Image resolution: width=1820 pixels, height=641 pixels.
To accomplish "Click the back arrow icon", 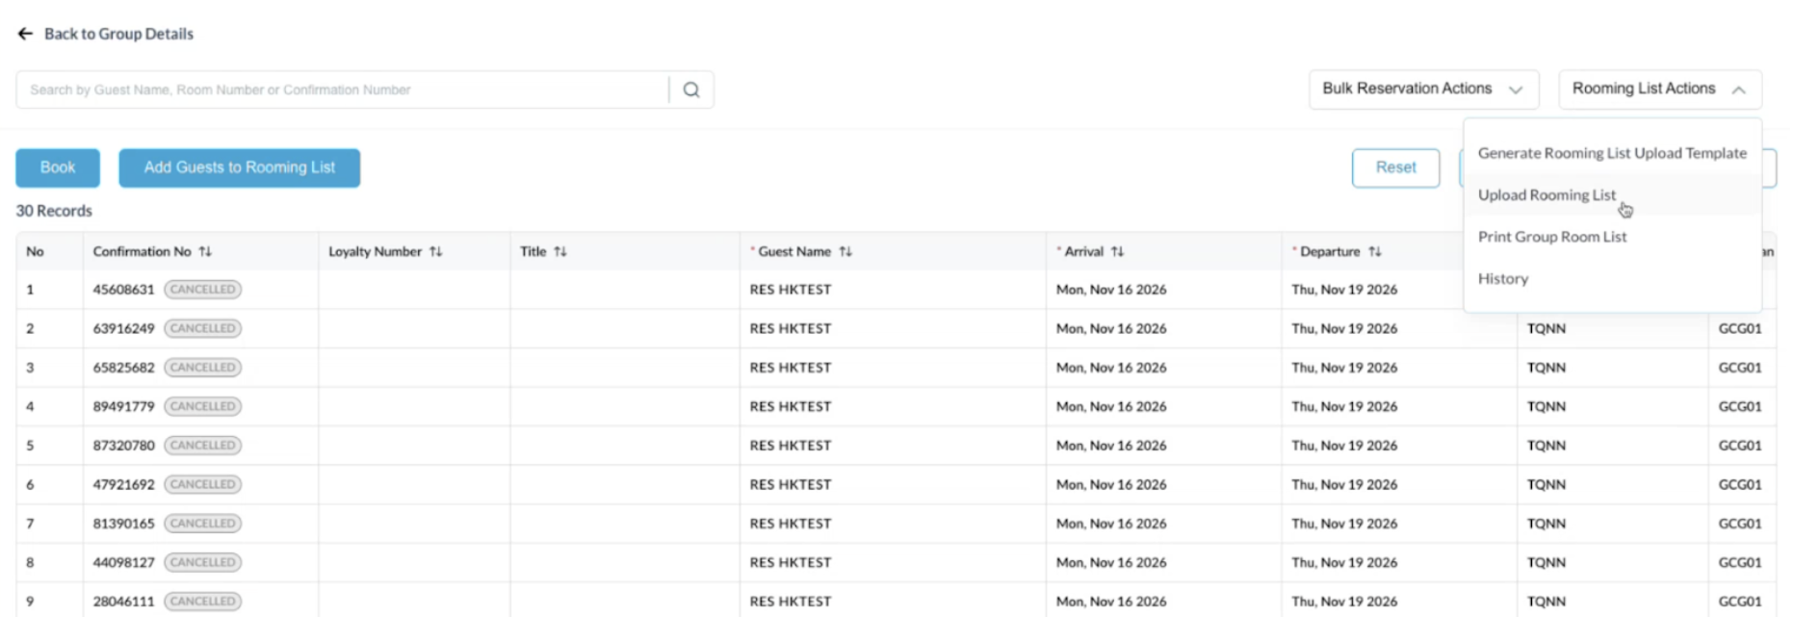I will pyautogui.click(x=25, y=34).
